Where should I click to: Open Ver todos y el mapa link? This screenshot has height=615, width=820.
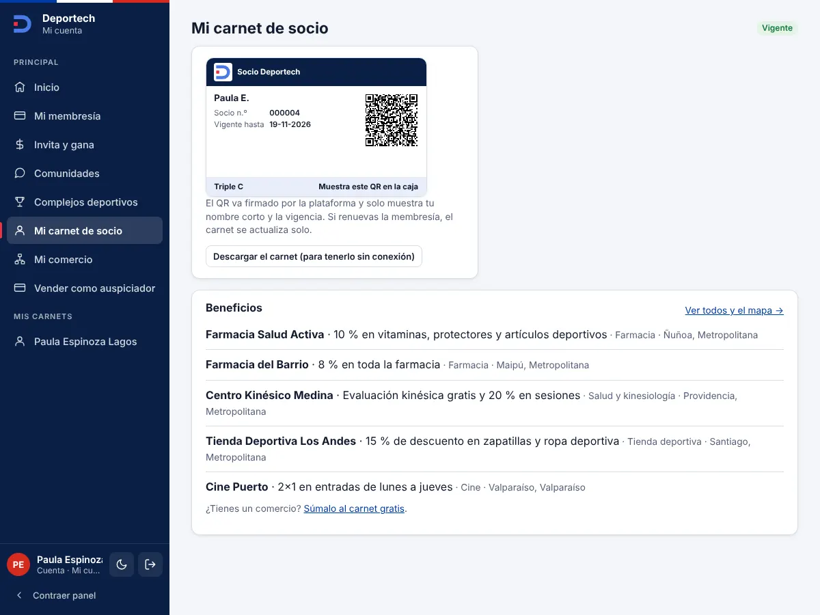(x=734, y=310)
